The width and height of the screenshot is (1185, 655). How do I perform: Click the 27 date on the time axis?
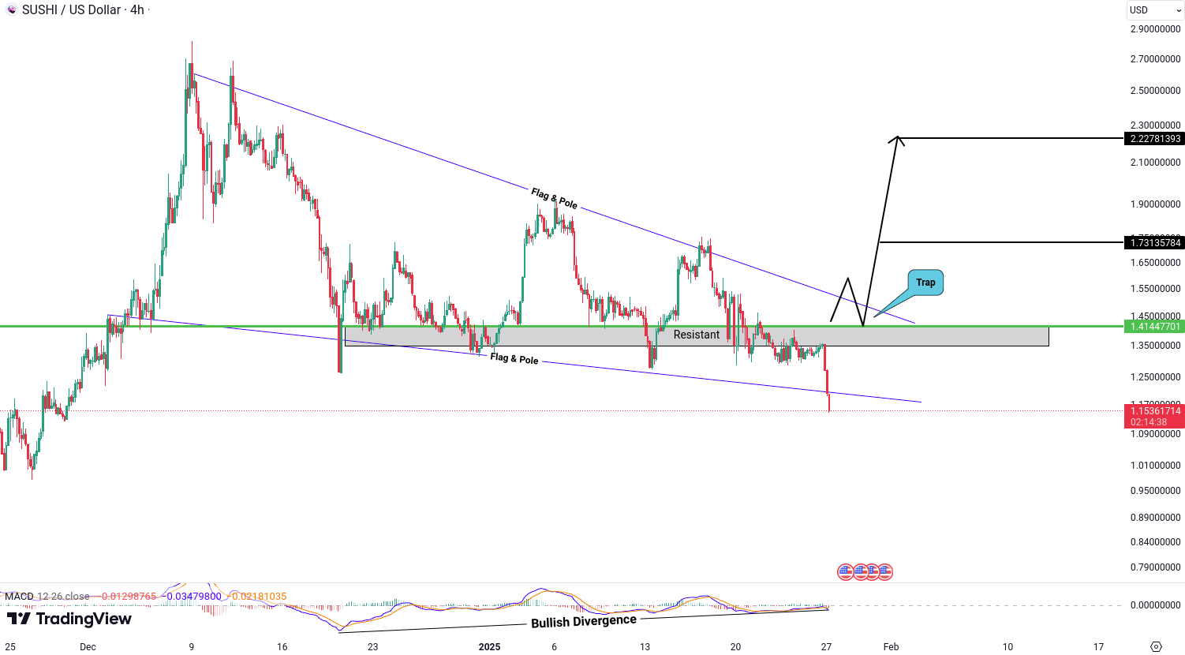[x=826, y=647]
